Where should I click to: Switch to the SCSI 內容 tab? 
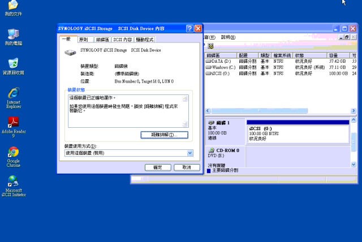[x=123, y=40]
